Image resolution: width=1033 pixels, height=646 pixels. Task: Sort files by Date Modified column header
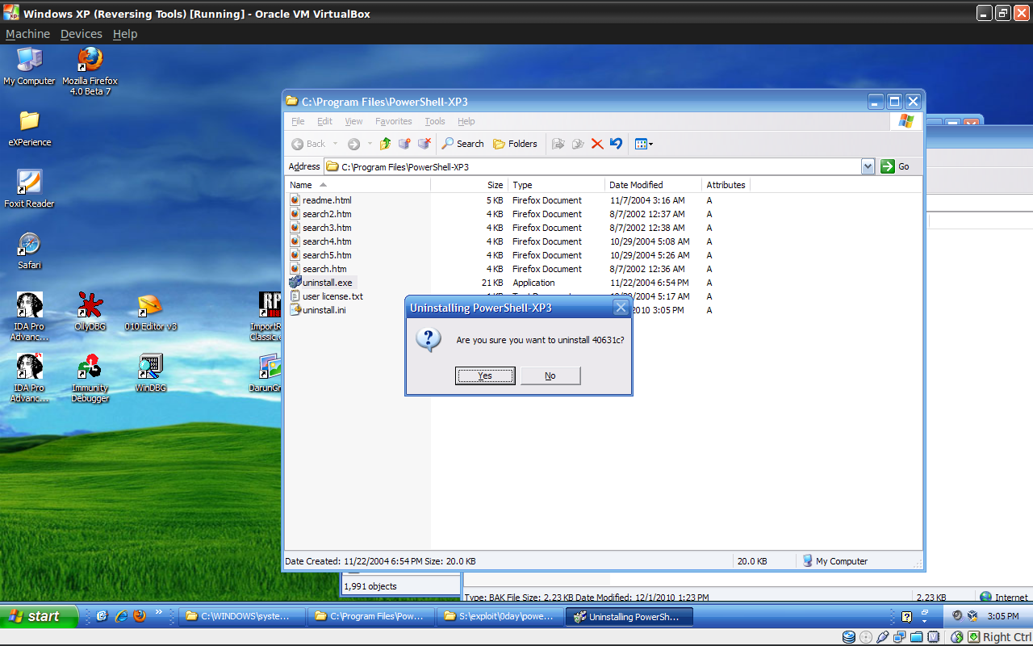point(654,185)
